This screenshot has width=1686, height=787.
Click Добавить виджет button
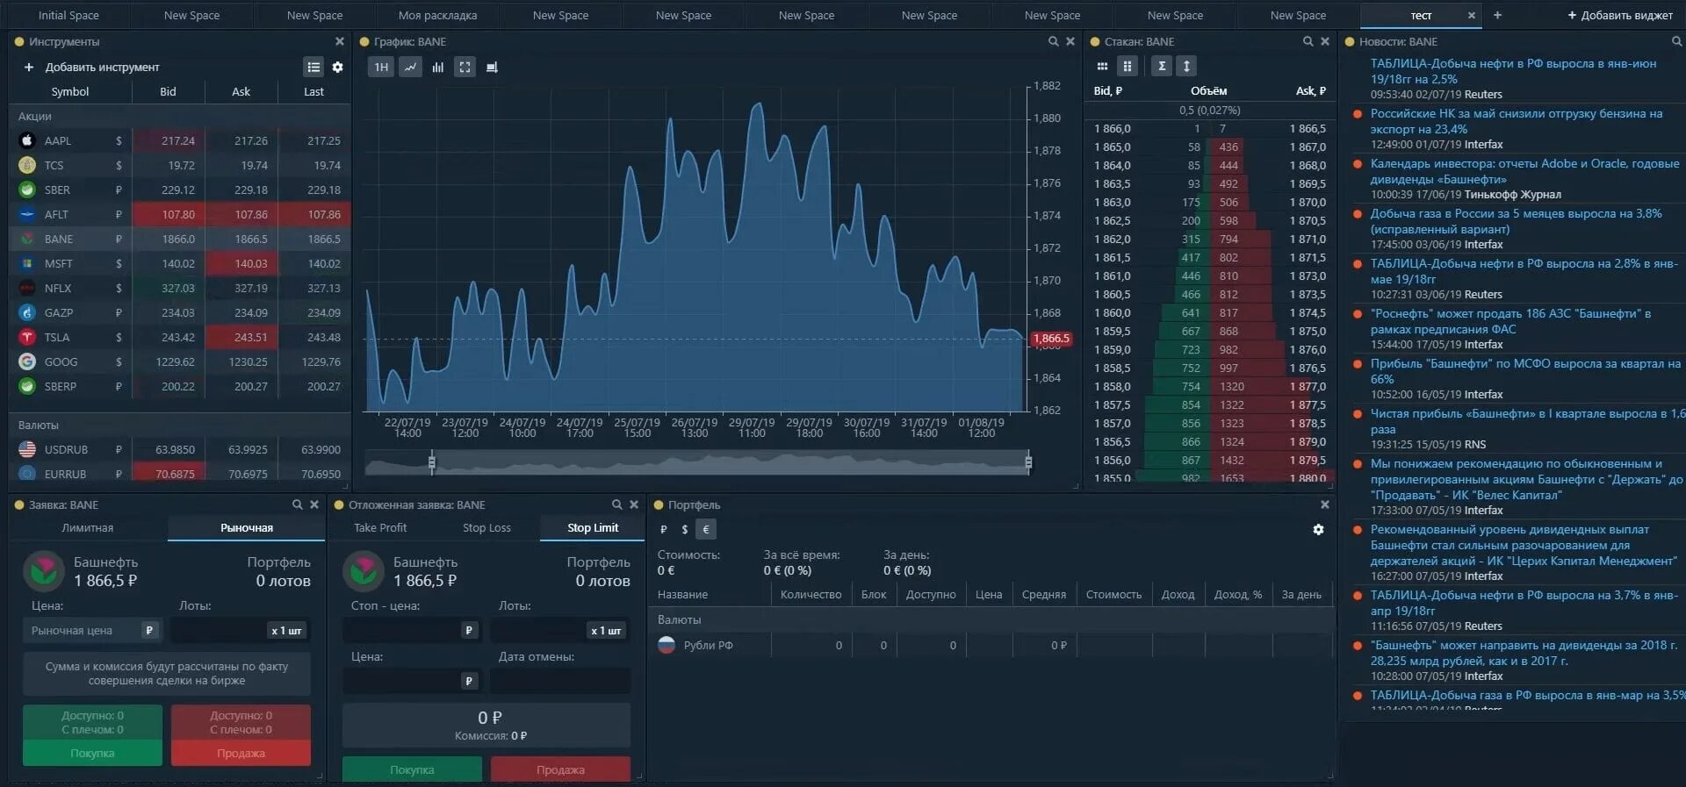(x=1619, y=15)
